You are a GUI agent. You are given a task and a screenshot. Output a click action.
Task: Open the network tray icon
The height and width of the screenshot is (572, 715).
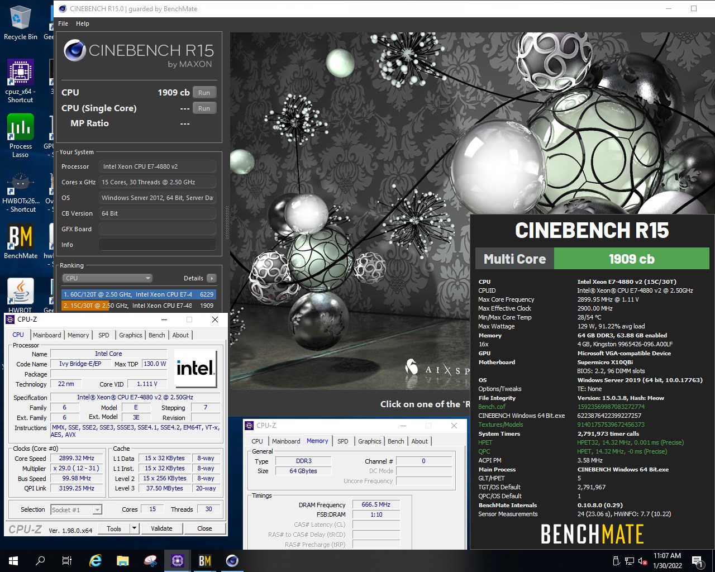pyautogui.click(x=630, y=561)
